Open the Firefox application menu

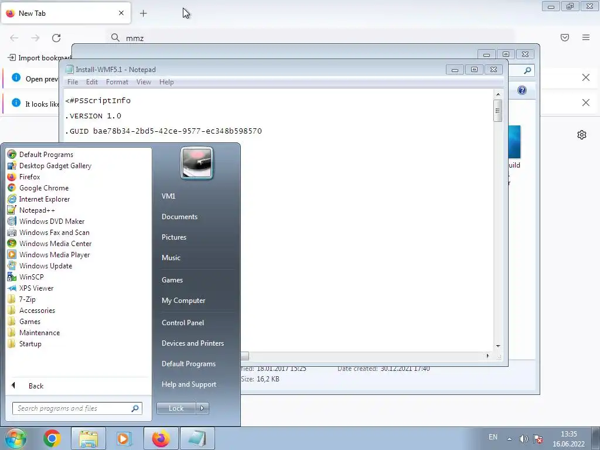click(586, 37)
